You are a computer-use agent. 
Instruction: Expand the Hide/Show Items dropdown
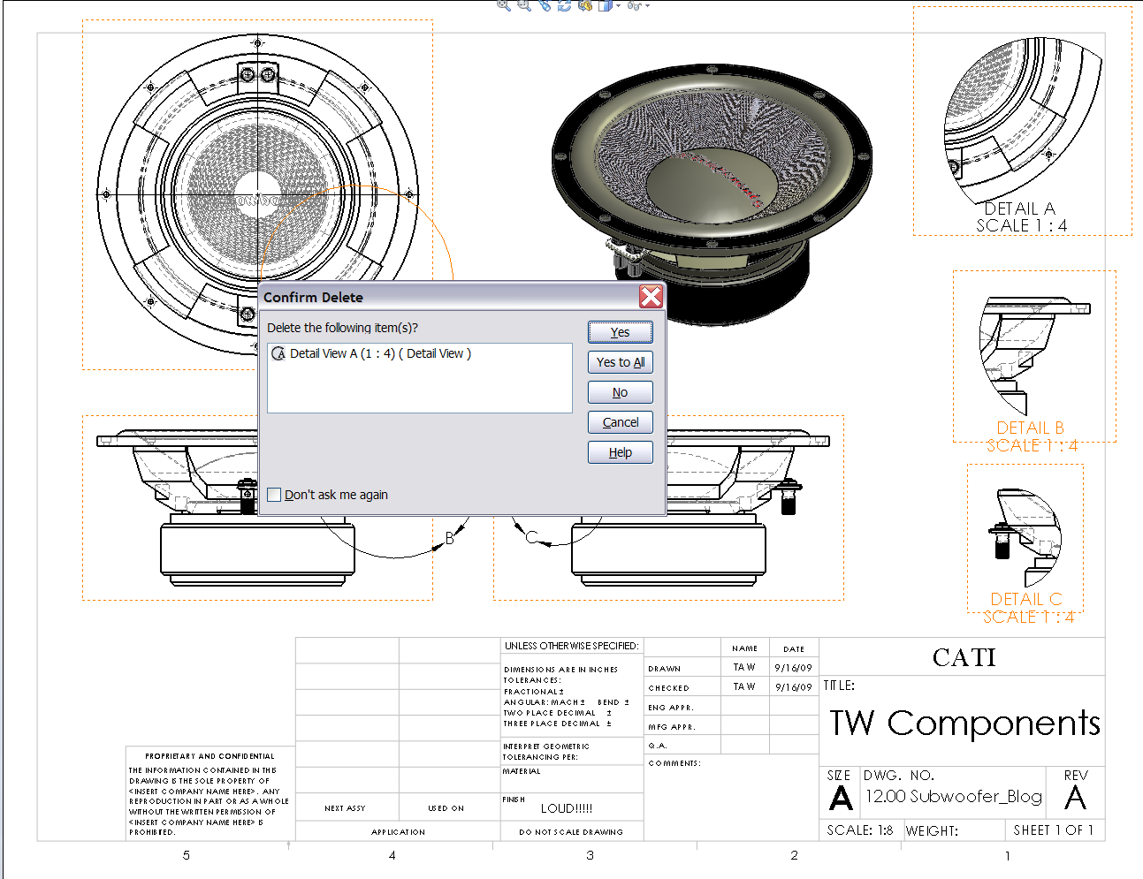(647, 6)
